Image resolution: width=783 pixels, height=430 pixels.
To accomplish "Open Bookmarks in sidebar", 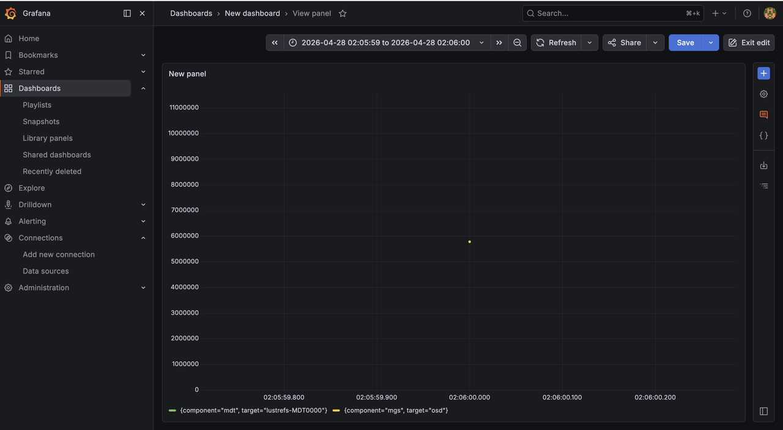I will tap(38, 55).
